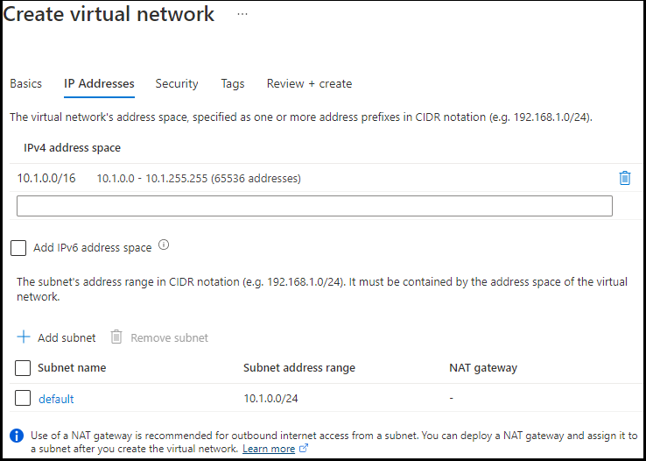Select all subnets via header checkbox
This screenshot has width=646, height=461.
click(24, 368)
